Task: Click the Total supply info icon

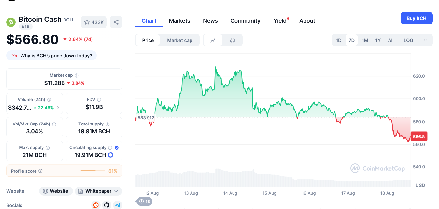Action: (107, 124)
